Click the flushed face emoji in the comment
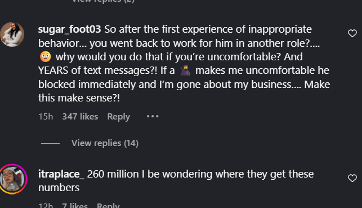362x208 pixels. tap(46, 57)
